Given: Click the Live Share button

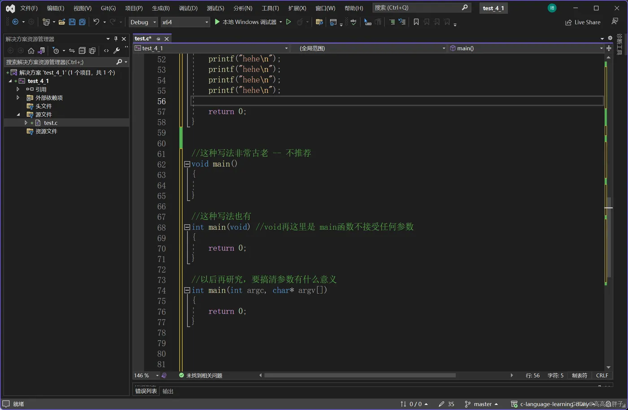Looking at the screenshot, I should coord(583,22).
